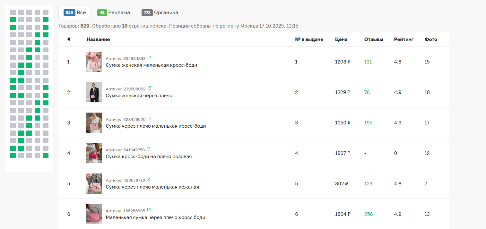The image size is (486, 229).
Task: Click the first green square in position grid
Action: click(x=46, y=20)
